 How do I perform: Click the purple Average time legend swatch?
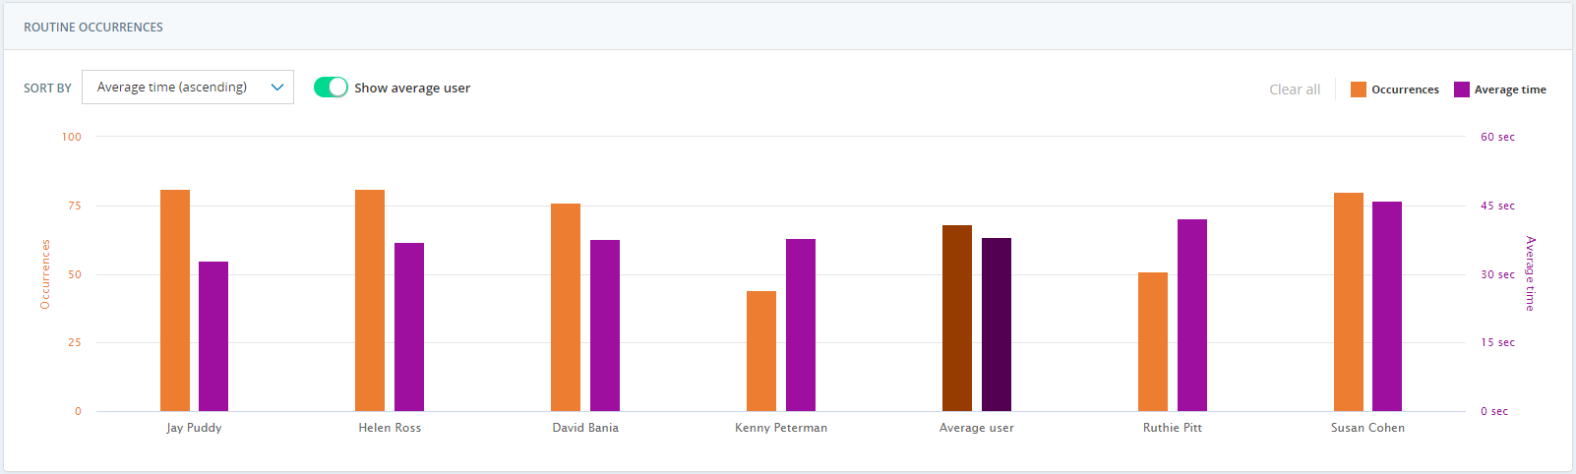coord(1462,89)
